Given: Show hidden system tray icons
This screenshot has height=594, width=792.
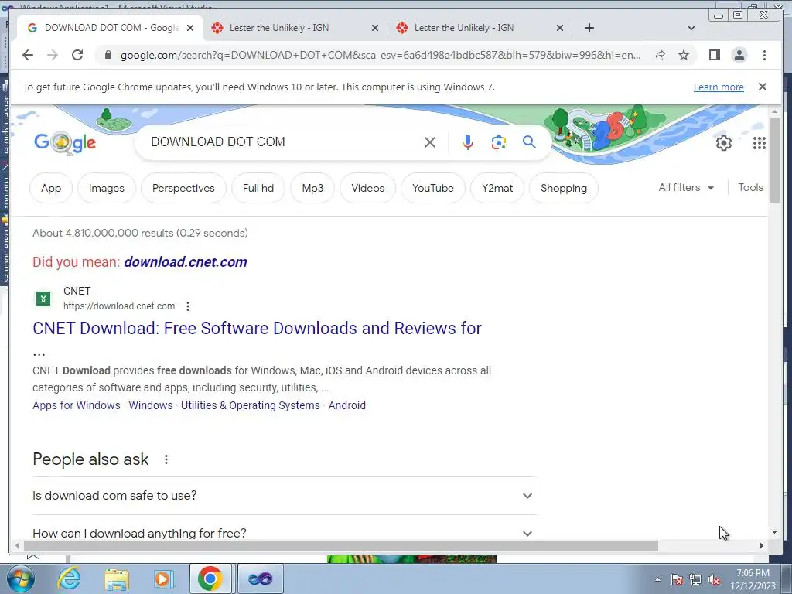Looking at the screenshot, I should [657, 579].
